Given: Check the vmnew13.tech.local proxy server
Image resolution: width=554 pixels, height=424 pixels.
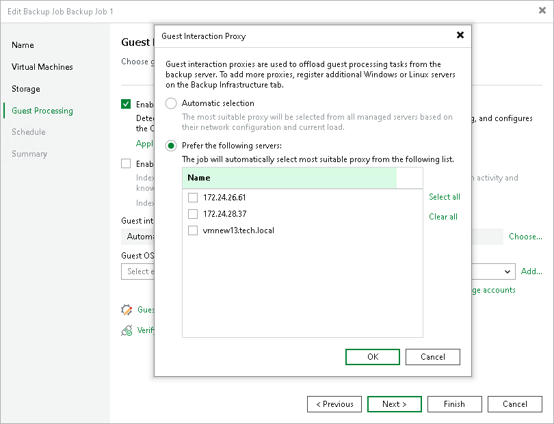Looking at the screenshot, I should point(193,231).
